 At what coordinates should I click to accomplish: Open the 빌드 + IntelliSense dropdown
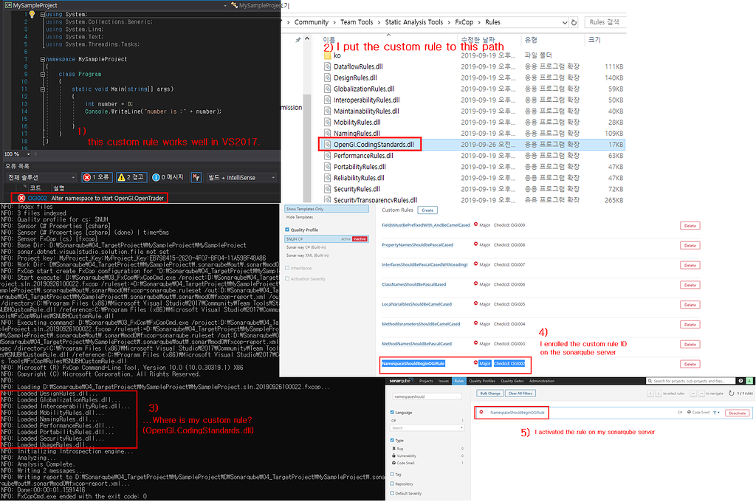pos(273,177)
